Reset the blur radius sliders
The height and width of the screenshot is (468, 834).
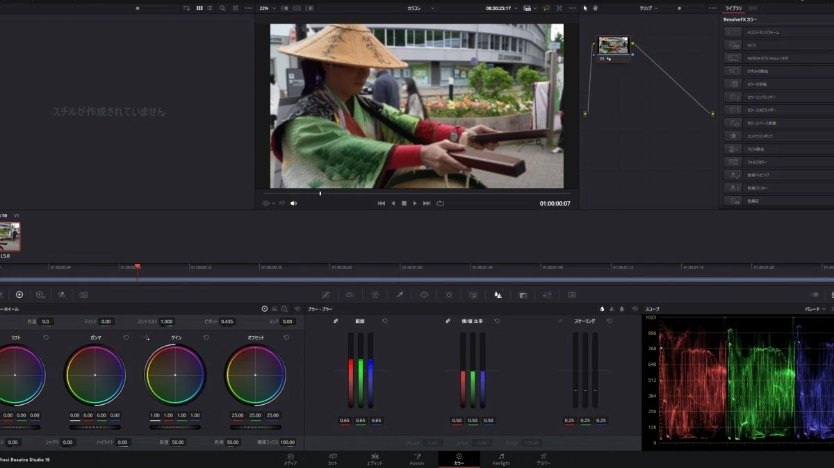(385, 321)
